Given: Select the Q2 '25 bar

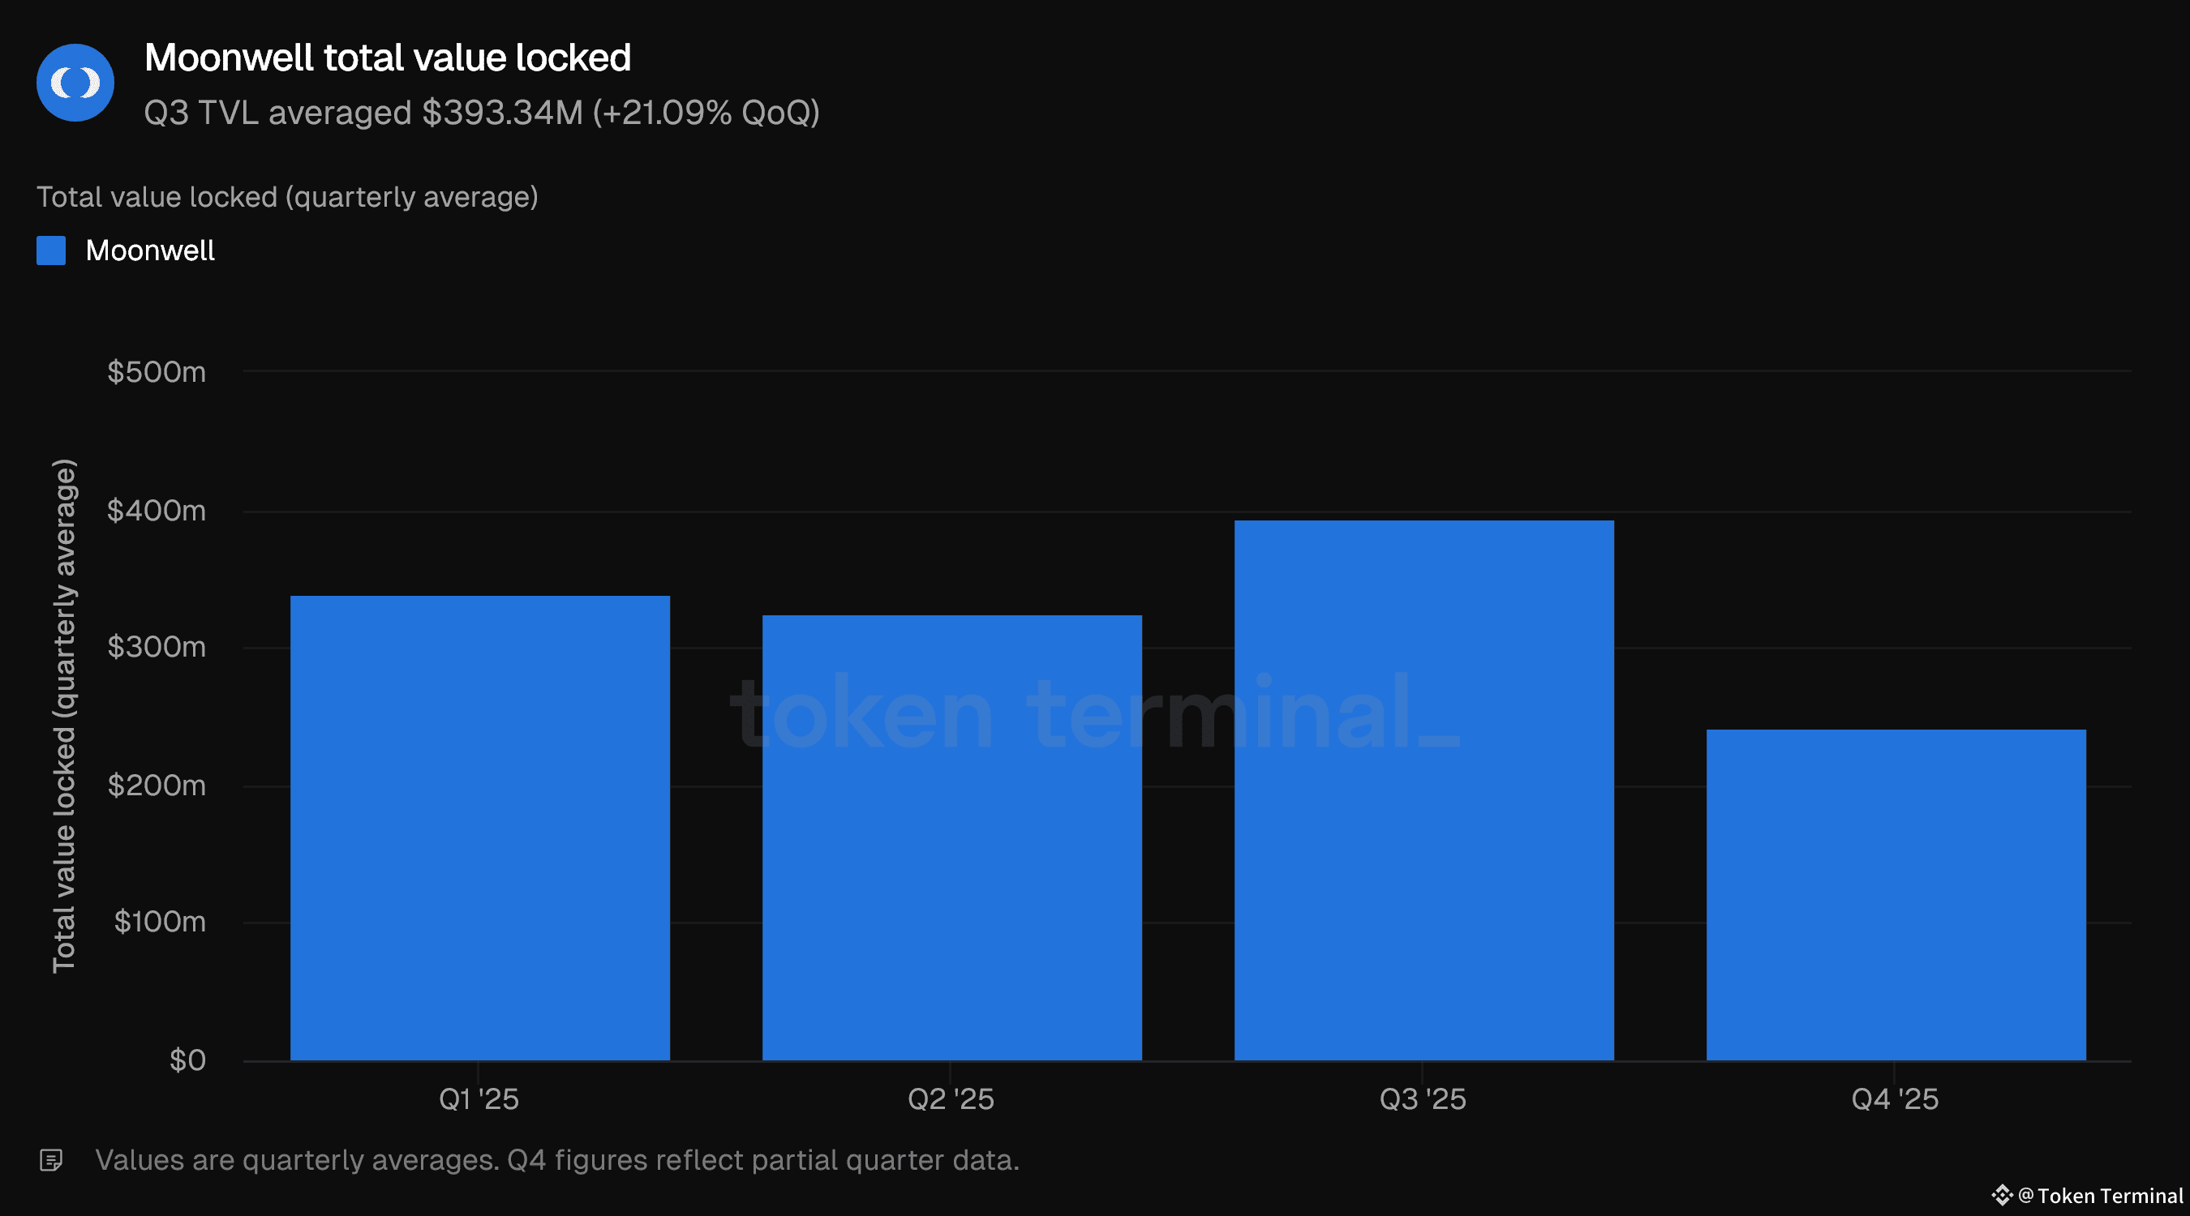Looking at the screenshot, I should pos(952,838).
